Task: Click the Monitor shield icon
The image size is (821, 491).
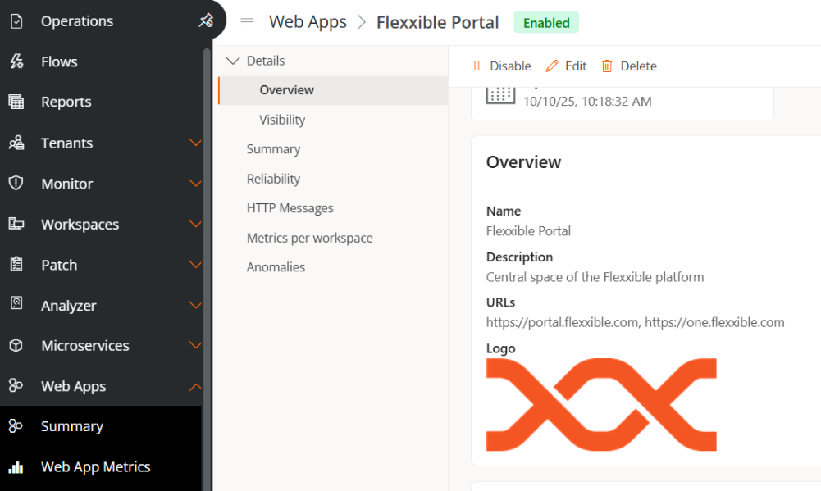Action: click(16, 183)
